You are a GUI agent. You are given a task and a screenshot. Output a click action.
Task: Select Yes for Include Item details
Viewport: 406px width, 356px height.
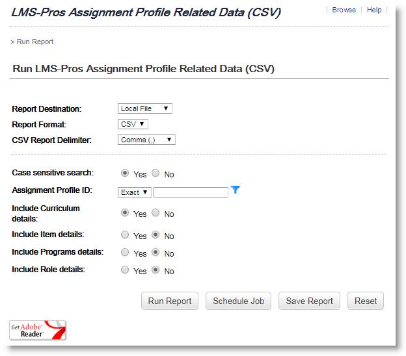[125, 235]
